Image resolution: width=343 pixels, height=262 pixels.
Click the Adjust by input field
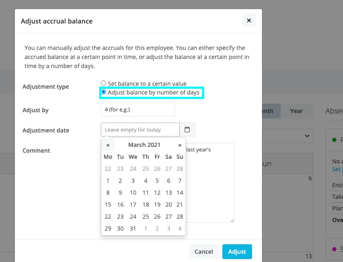pos(138,109)
